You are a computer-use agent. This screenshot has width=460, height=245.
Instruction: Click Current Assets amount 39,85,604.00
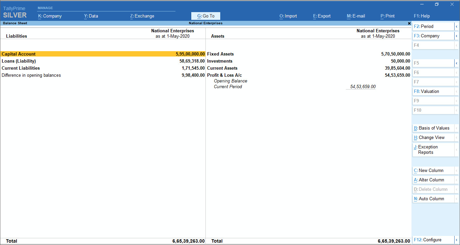pos(397,68)
